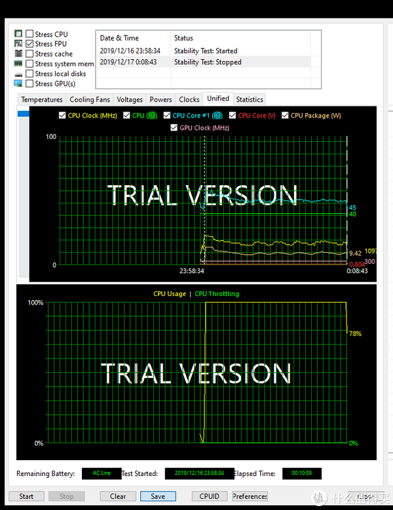
Task: Switch to the Temperatures tab
Action: [x=41, y=100]
